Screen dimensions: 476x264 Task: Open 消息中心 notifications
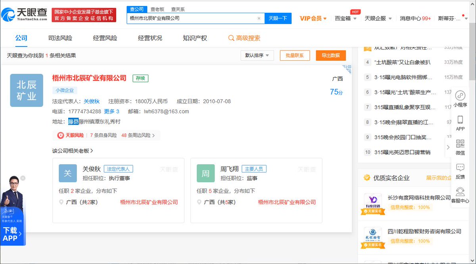coord(415,18)
